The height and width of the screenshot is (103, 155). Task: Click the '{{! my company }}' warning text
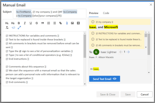(x=104, y=22)
